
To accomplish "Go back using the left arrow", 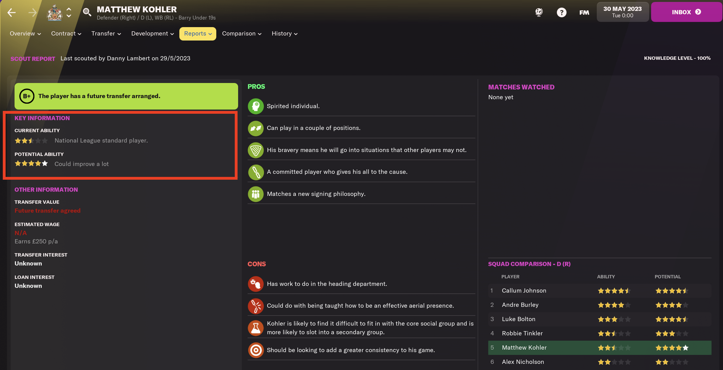I will pyautogui.click(x=11, y=12).
